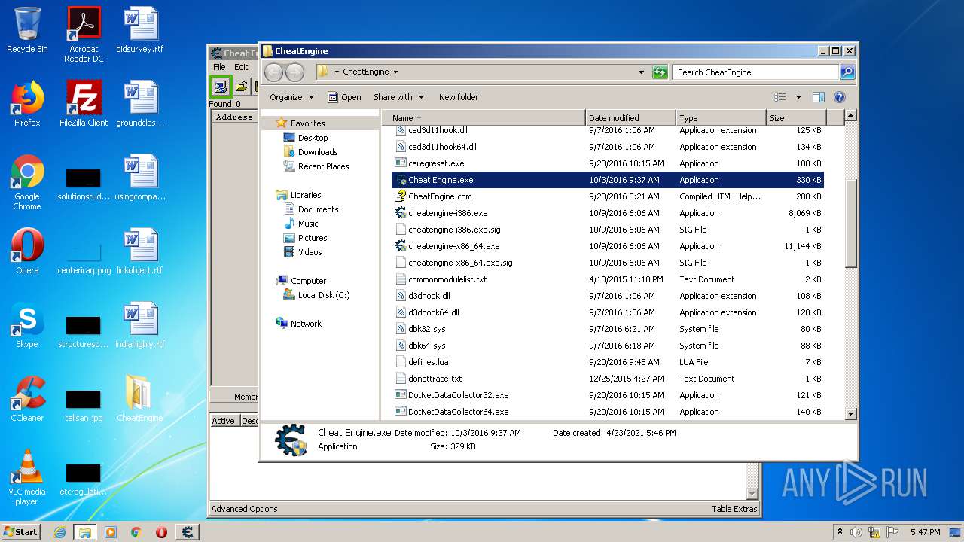Open Cheat Engine File menu

click(x=219, y=67)
